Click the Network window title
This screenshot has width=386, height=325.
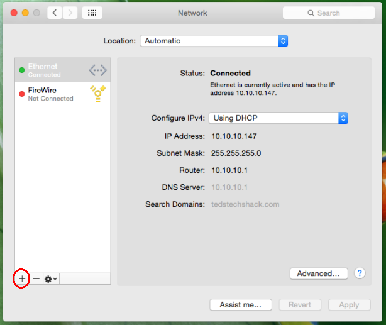pyautogui.click(x=192, y=13)
